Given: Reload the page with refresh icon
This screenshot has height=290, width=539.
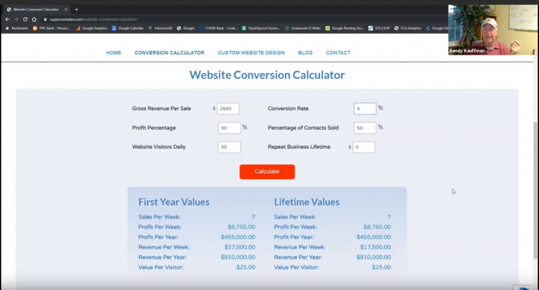Looking at the screenshot, I should pos(25,19).
